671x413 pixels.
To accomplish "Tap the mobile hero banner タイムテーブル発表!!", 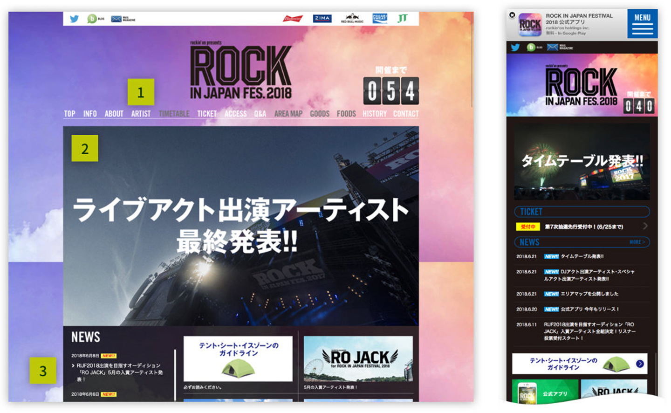I will pos(582,162).
